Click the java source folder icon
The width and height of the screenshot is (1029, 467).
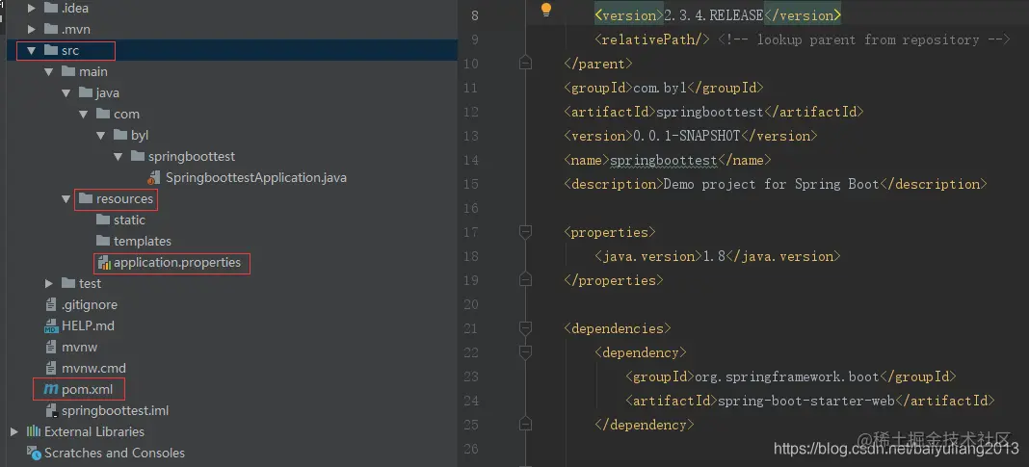(86, 92)
